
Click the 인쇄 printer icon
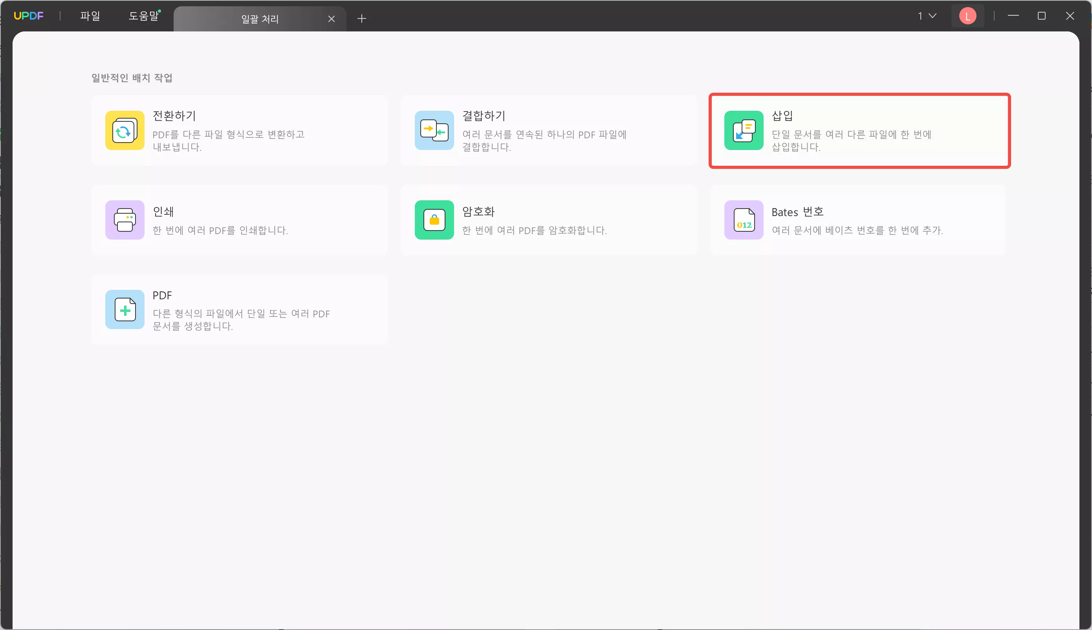pyautogui.click(x=124, y=220)
